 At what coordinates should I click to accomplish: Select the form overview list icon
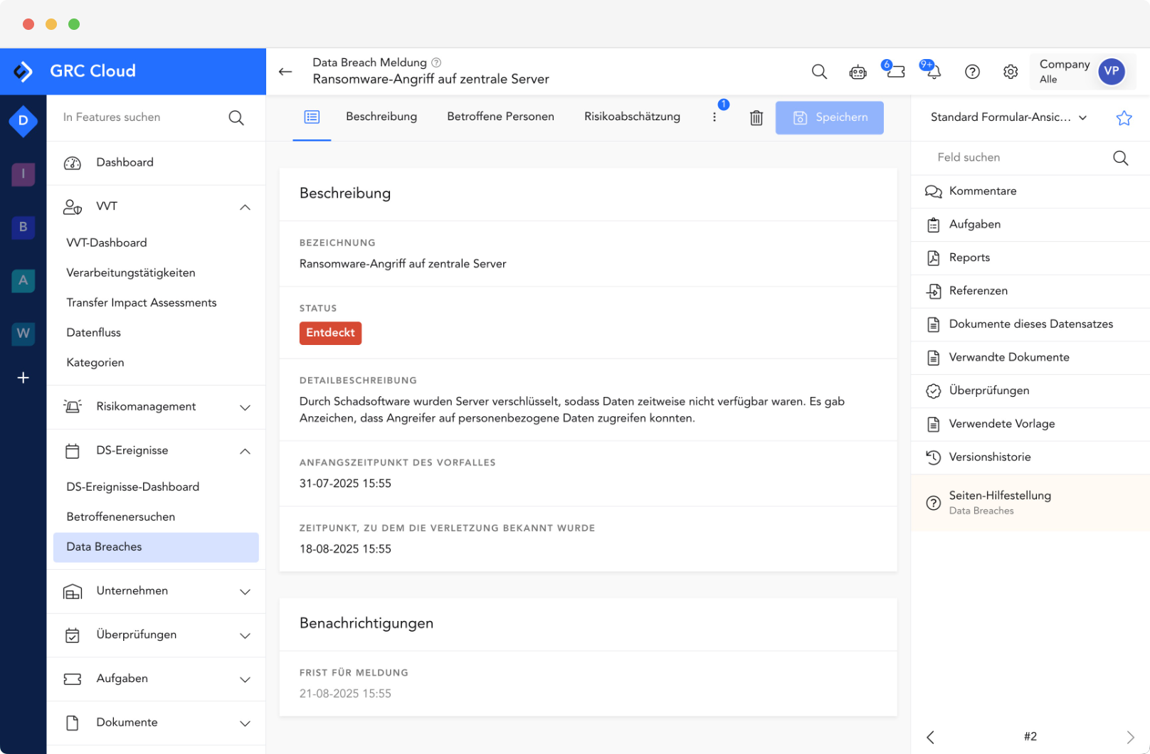click(312, 117)
